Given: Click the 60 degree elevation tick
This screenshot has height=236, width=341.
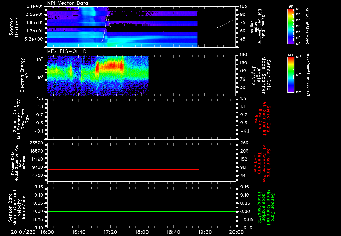Looking at the screenshot, I should pyautogui.click(x=242, y=31).
